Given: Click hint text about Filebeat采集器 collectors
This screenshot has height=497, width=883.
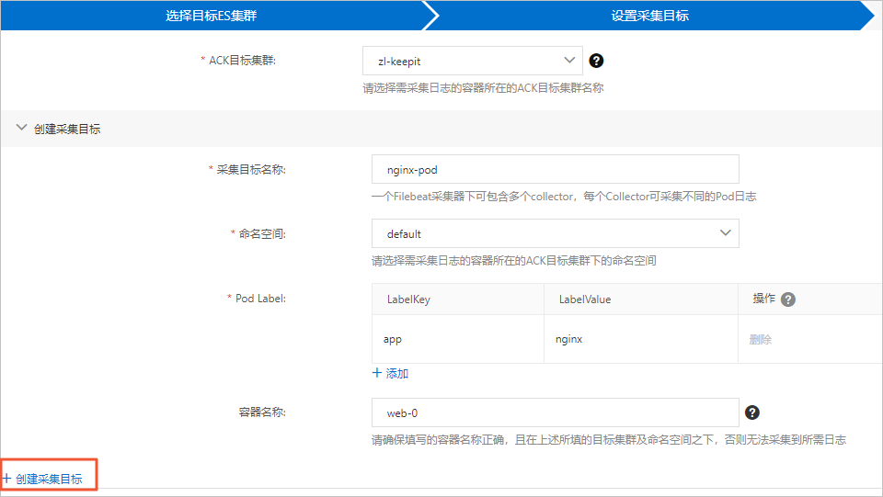Looking at the screenshot, I should pyautogui.click(x=564, y=197).
